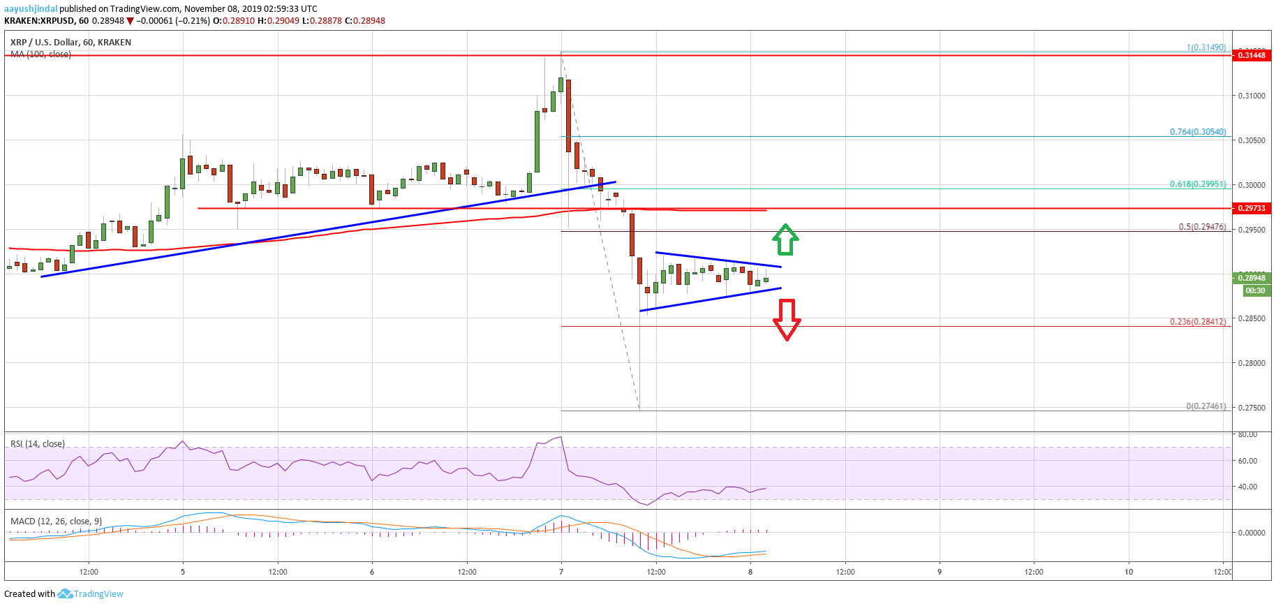Click the RSI 40.00 axis label
1276x606 pixels.
(x=1247, y=487)
